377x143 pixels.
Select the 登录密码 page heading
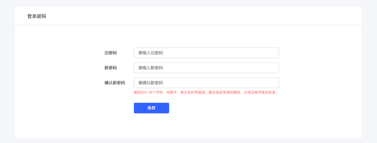[x=37, y=16]
